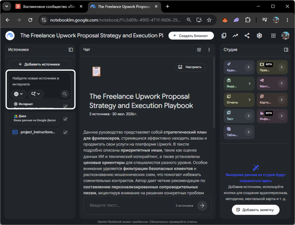
Task: Open the media control icon in browser toolbar
Action: (265, 20)
